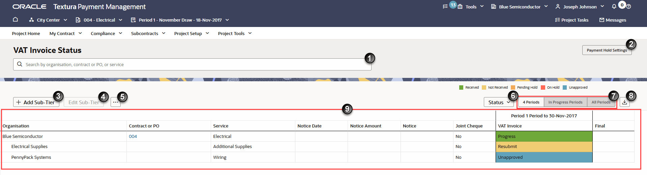This screenshot has width=647, height=175.
Task: Open the more actions ellipsis button
Action: tap(115, 102)
